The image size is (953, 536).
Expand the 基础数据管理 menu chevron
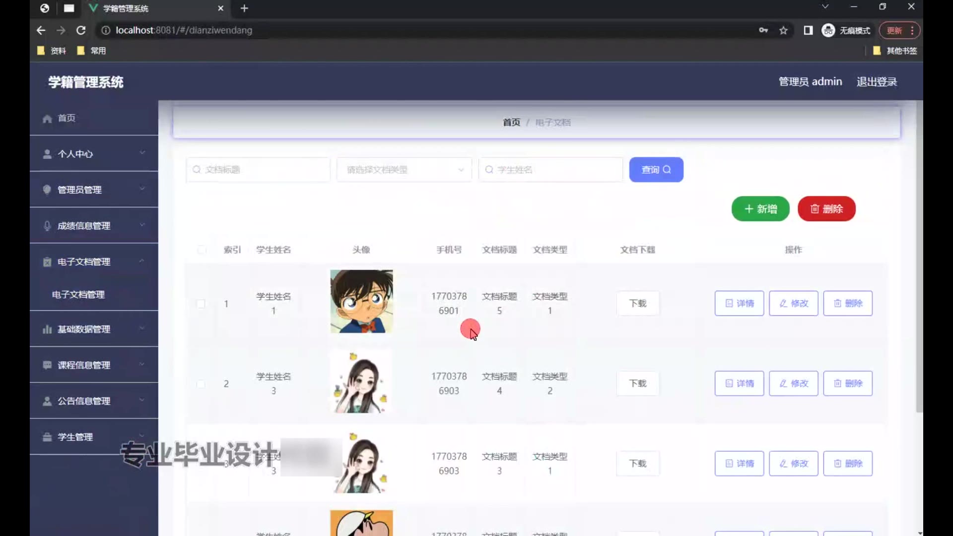(142, 328)
